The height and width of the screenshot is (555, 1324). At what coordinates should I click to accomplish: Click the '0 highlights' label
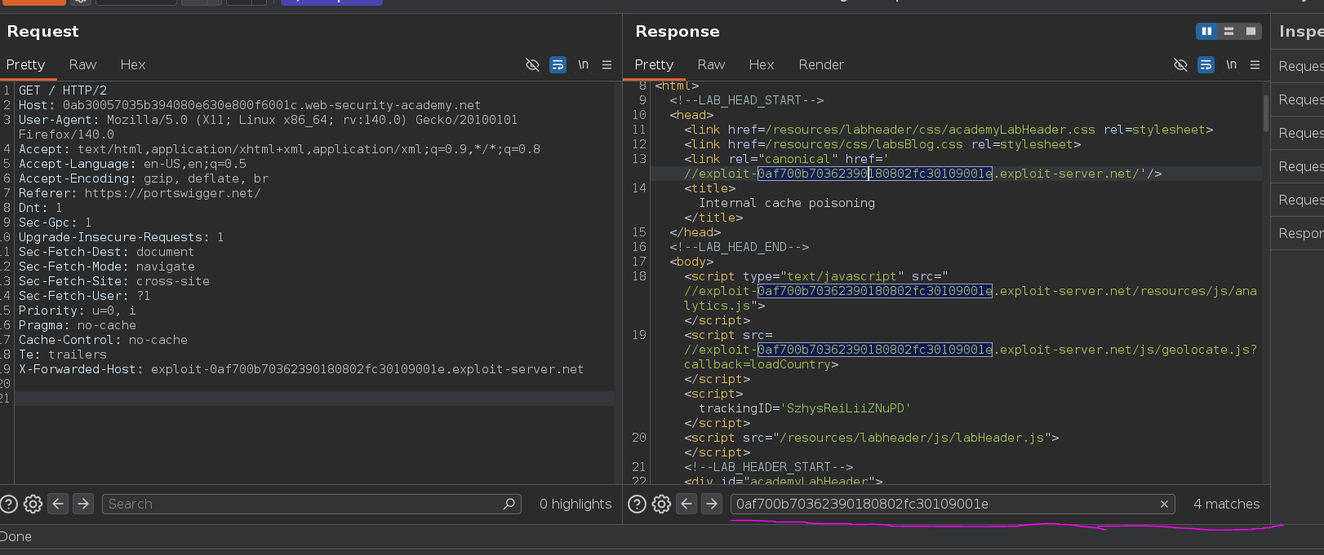[x=575, y=504]
